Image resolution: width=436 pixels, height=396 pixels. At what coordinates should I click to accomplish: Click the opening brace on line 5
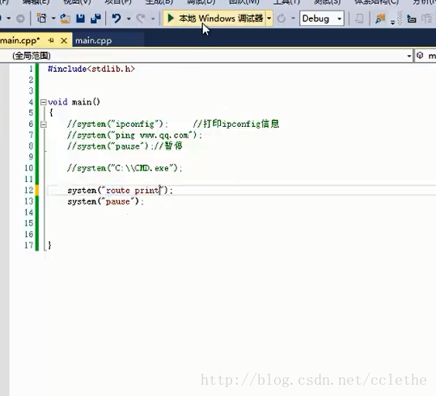pyautogui.click(x=51, y=113)
